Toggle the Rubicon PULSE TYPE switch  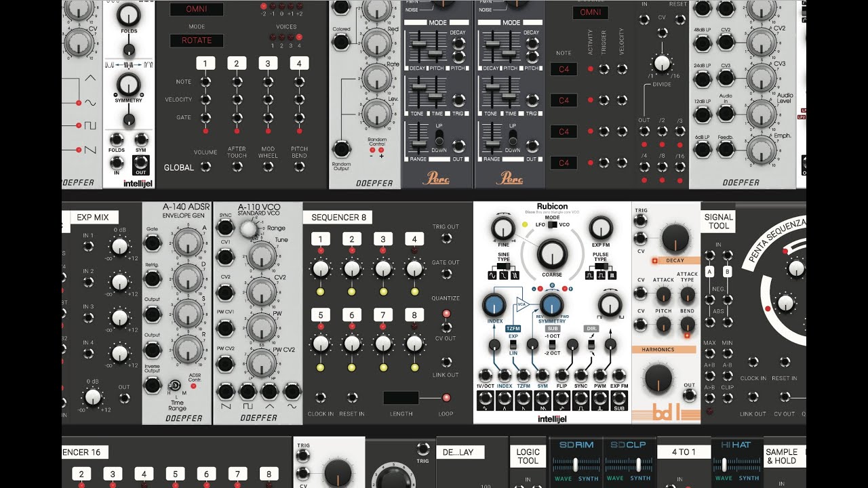[x=600, y=266]
